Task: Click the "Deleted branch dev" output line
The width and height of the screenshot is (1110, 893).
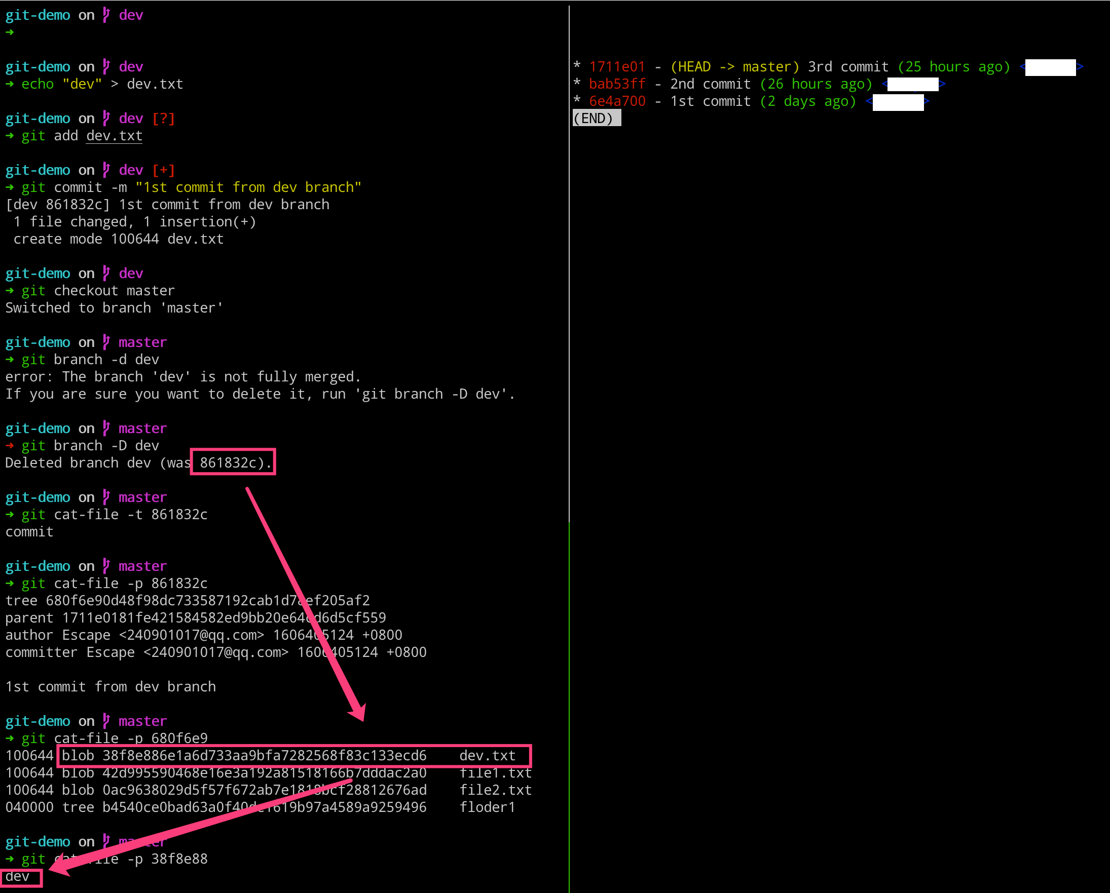Action: pyautogui.click(x=139, y=463)
